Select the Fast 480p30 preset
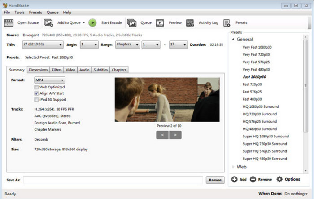This screenshot has width=314, height=199. tap(252, 99)
